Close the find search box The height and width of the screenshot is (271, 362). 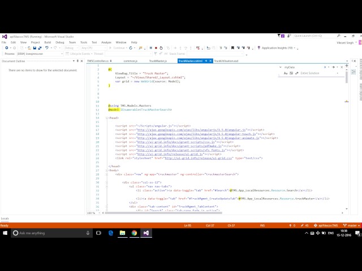342,67
